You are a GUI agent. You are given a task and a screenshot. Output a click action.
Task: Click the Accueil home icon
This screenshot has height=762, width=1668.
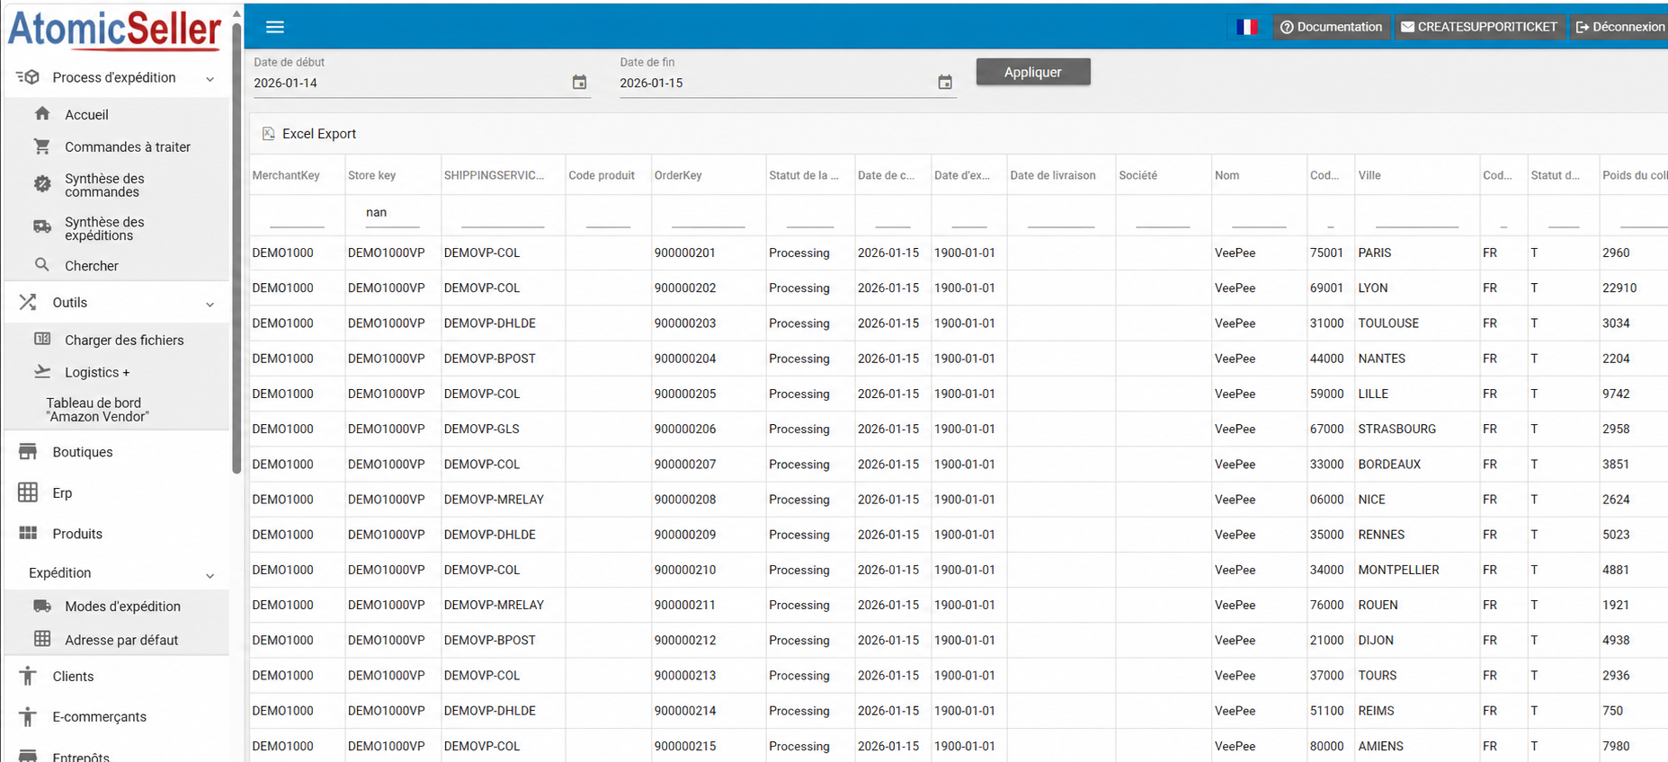(42, 114)
